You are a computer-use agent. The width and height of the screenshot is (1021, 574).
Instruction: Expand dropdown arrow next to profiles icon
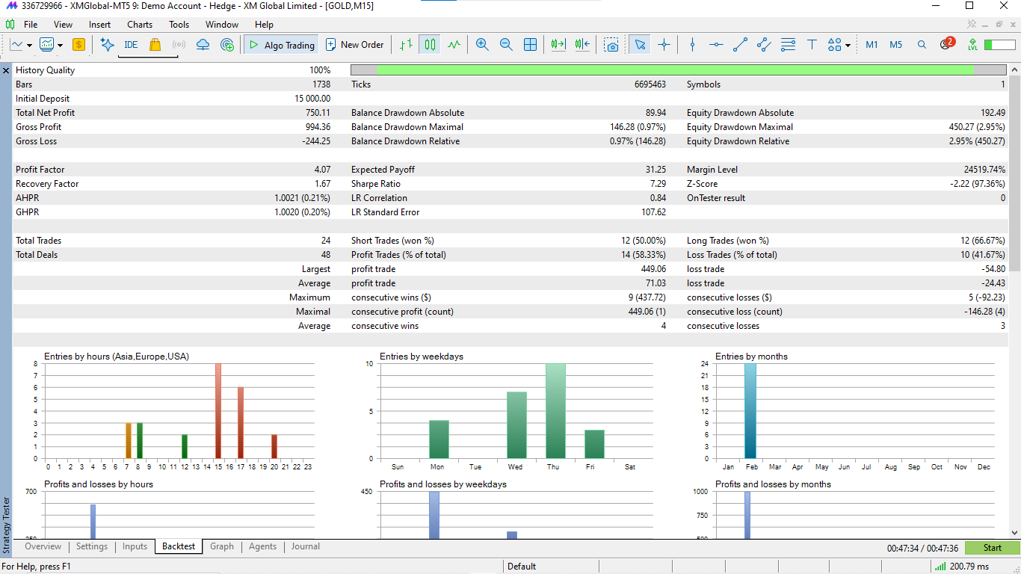(x=60, y=45)
